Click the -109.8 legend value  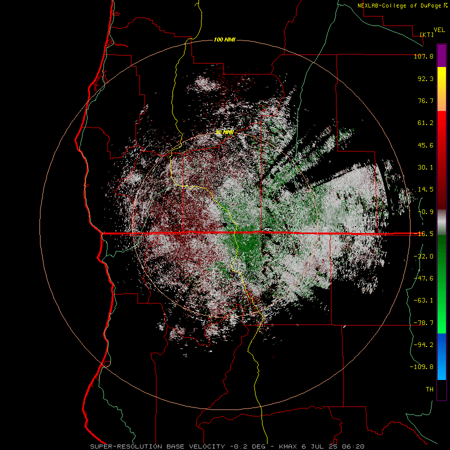(x=421, y=367)
